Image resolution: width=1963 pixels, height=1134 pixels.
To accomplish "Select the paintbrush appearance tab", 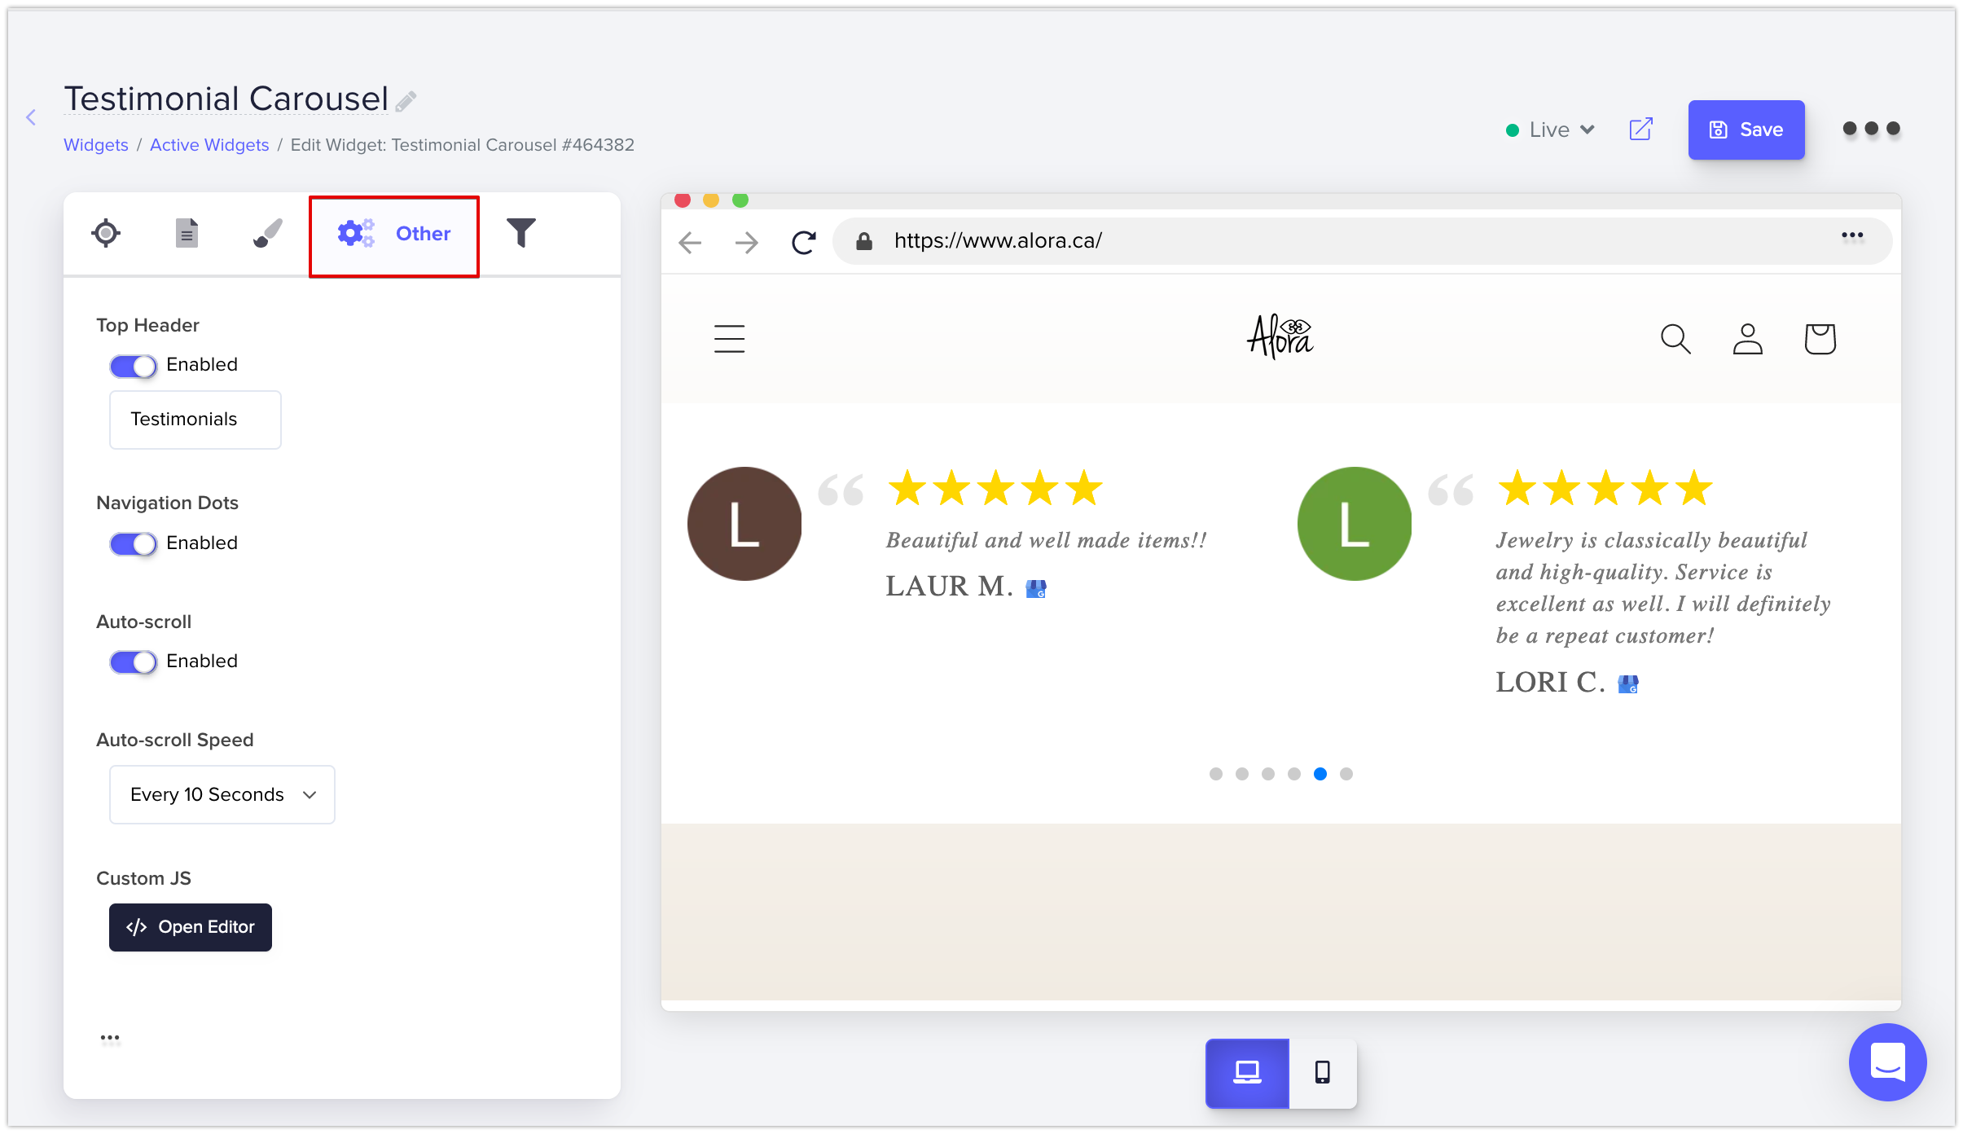I will [266, 233].
